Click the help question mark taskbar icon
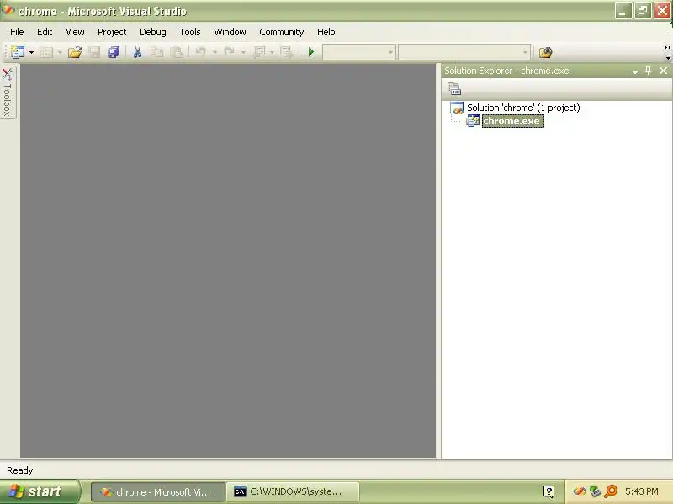The width and height of the screenshot is (673, 504). tap(548, 491)
